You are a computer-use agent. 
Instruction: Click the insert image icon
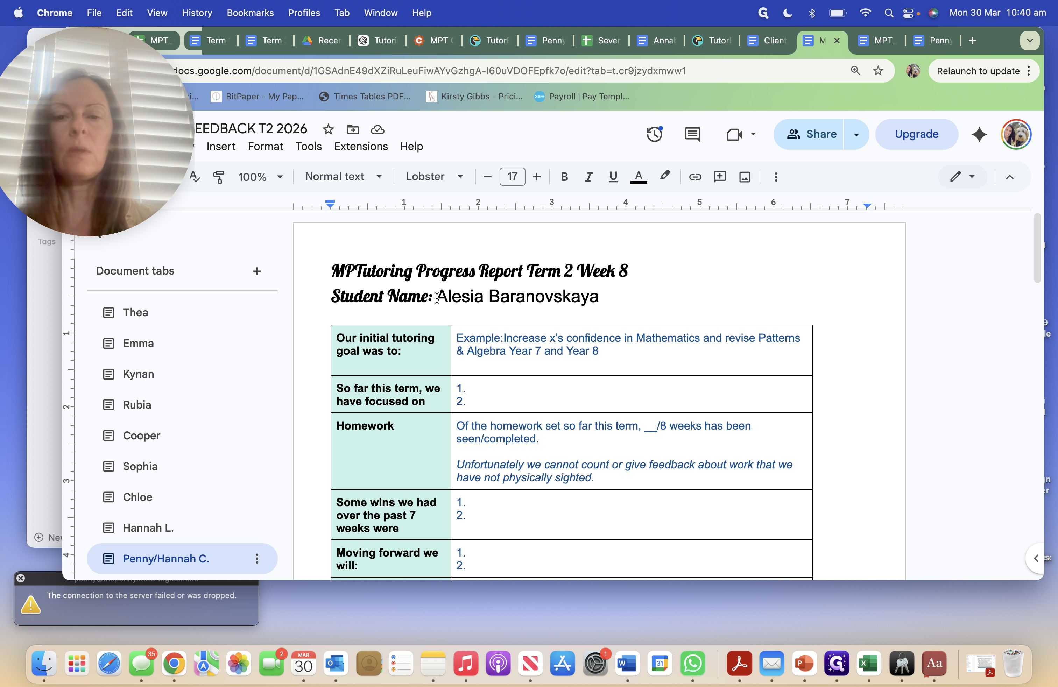coord(745,177)
